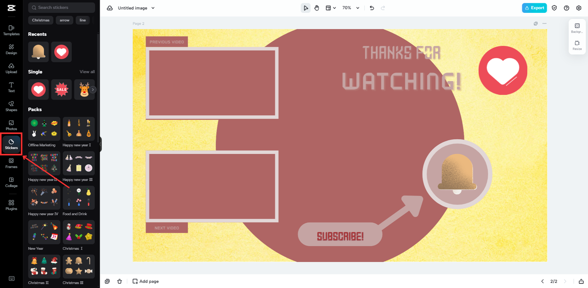588x288 pixels.
Task: Open the Collage sidebar panel
Action: [11, 182]
